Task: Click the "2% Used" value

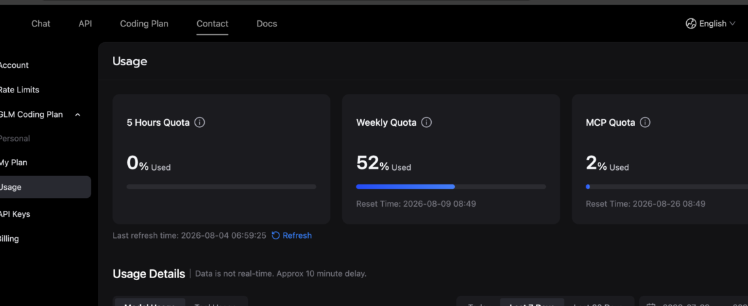Action: [x=607, y=164]
